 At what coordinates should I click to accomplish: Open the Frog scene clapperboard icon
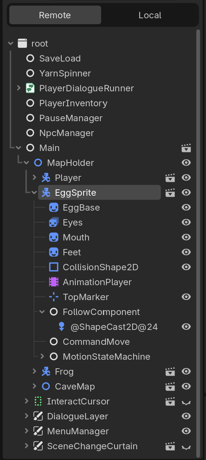[170, 372]
